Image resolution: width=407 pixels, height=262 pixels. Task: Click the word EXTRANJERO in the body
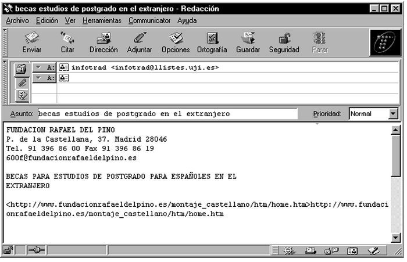[x=28, y=186]
